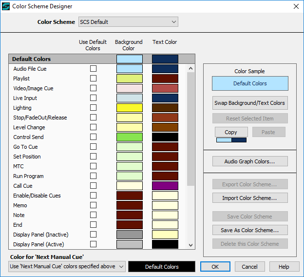Screen dimensions: 304x277
Task: Toggle Use Default Colors for Level Change
Action: (x=93, y=127)
